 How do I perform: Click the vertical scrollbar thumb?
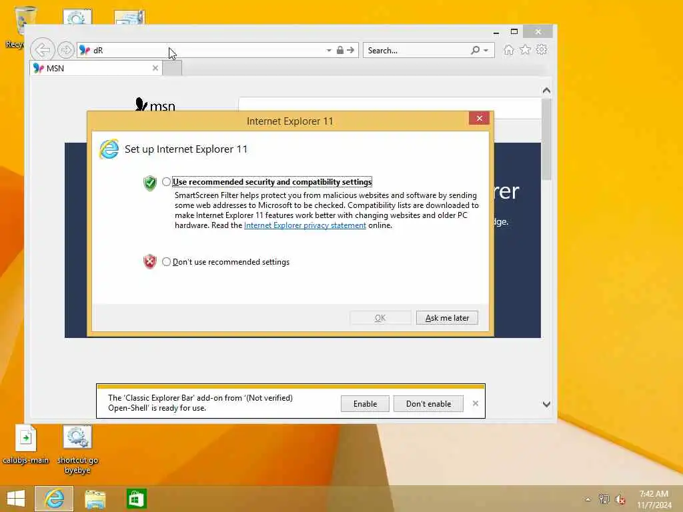point(546,139)
